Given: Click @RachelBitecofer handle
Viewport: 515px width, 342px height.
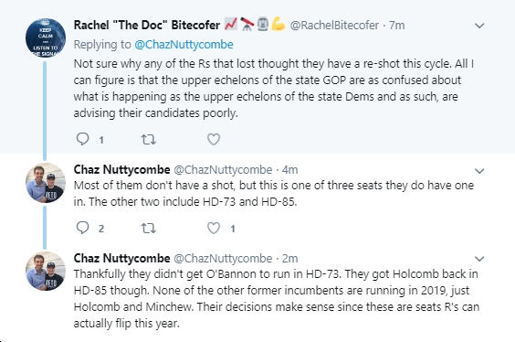Looking at the screenshot, I should (x=334, y=25).
